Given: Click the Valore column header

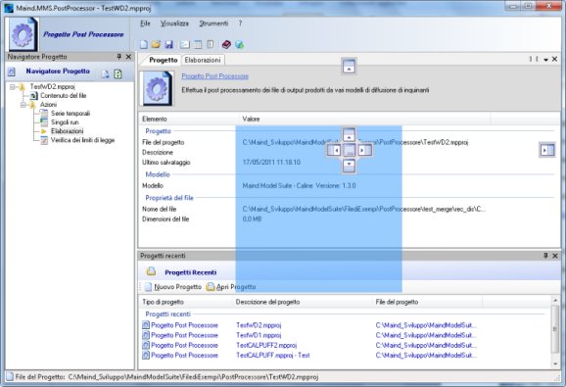Looking at the screenshot, I should tap(364, 119).
